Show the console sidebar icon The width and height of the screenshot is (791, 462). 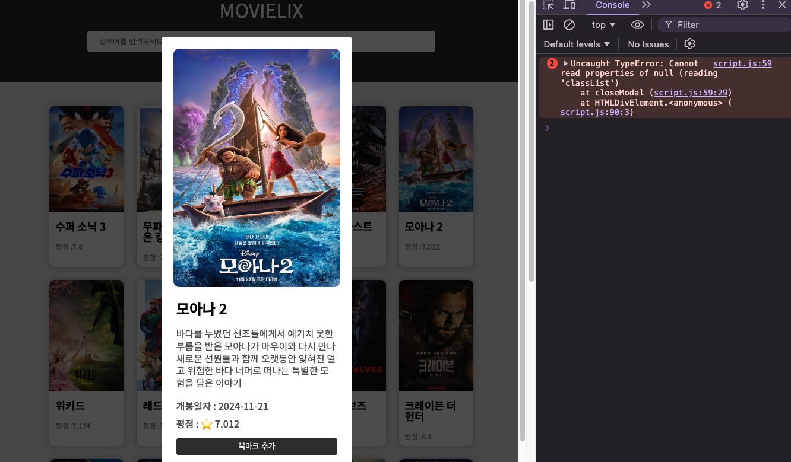click(x=549, y=25)
